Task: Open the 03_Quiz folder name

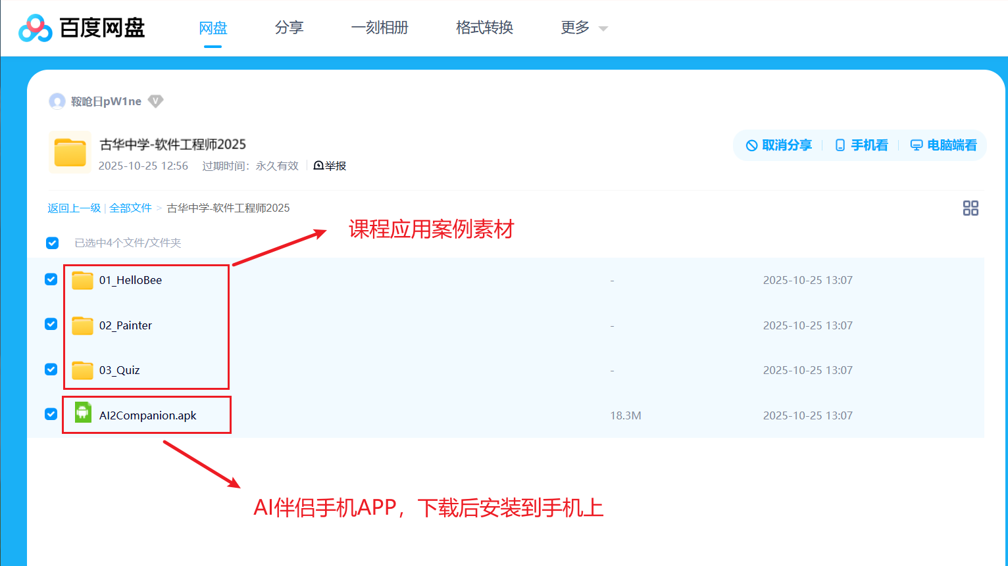Action: [120, 370]
